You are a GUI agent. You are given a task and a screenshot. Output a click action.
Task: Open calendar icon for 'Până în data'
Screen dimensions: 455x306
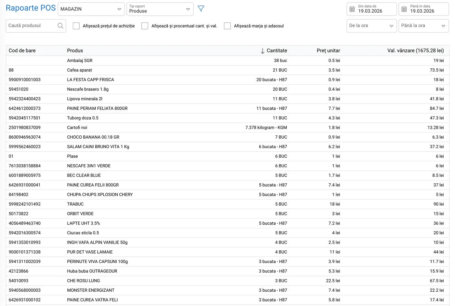[x=404, y=9]
